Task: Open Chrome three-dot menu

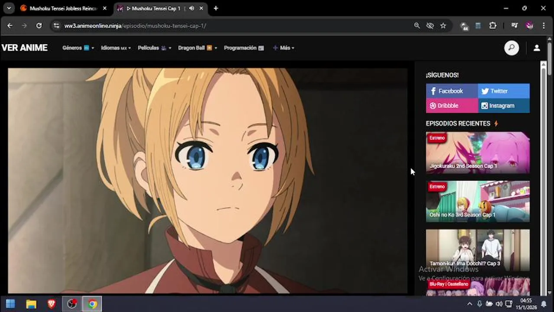Action: click(x=544, y=26)
